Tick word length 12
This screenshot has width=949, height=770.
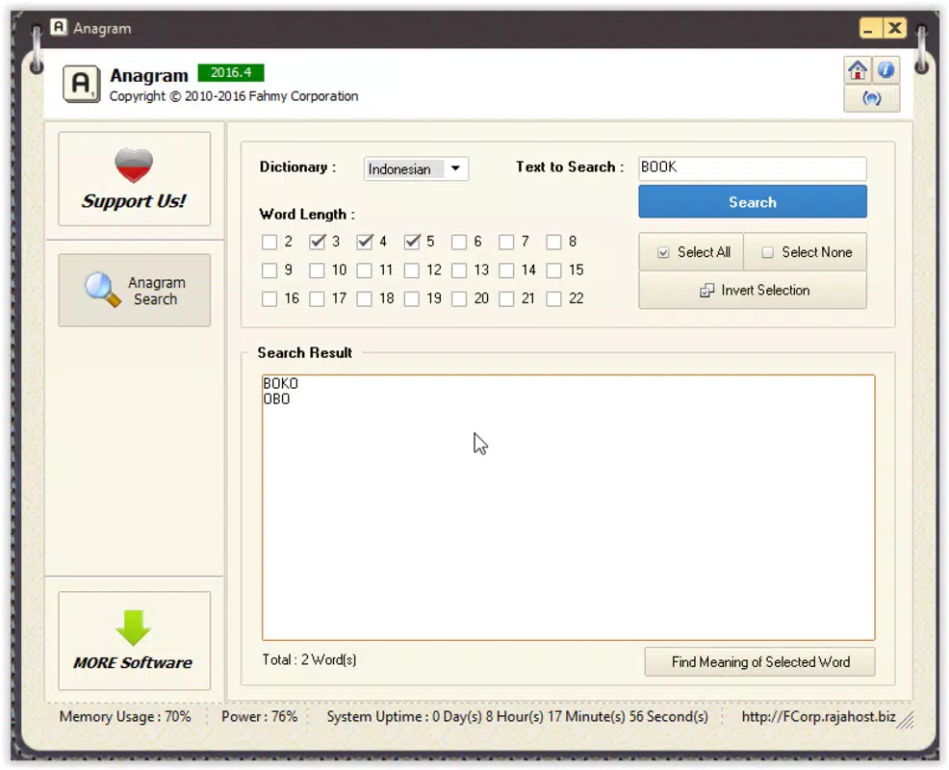pos(412,270)
